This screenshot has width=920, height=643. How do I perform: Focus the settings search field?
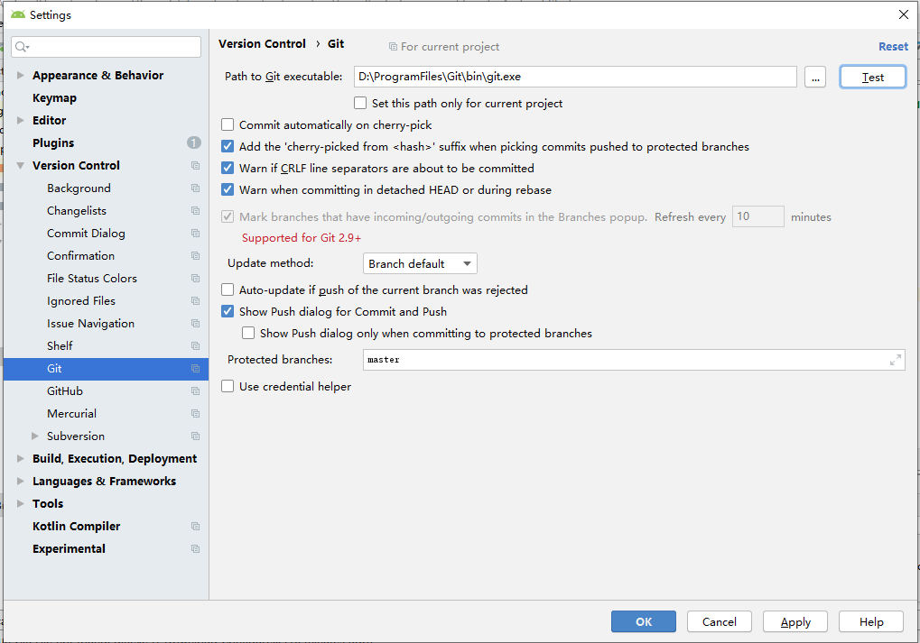tap(106, 47)
